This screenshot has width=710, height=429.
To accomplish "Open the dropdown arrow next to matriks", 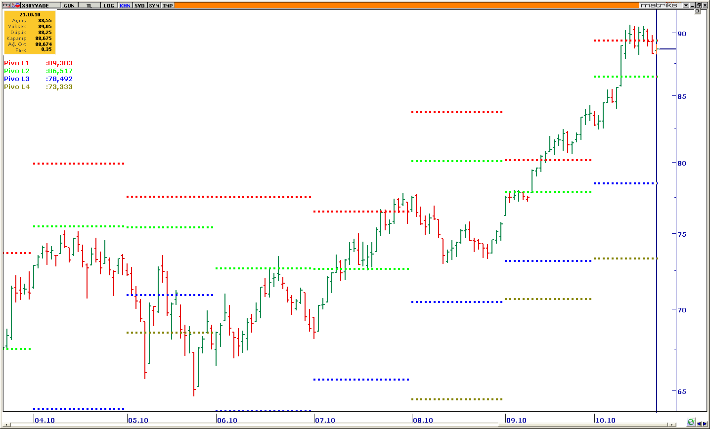I will coord(686,5).
